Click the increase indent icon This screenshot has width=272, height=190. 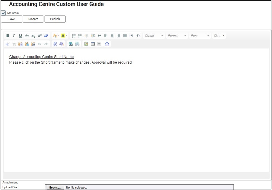(x=93, y=36)
